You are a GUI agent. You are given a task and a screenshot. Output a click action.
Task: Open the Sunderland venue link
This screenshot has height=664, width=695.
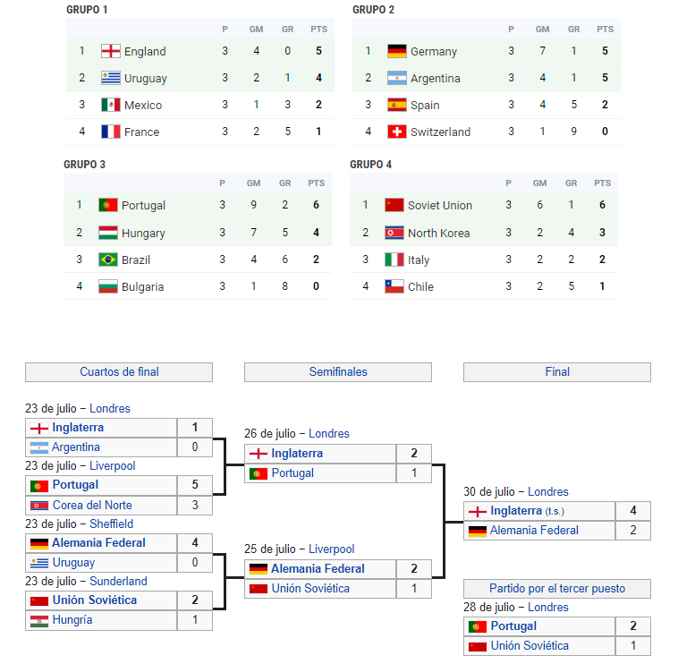point(118,581)
